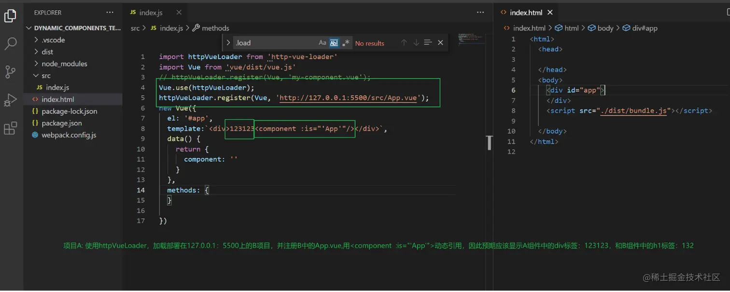The width and height of the screenshot is (730, 292).
Task: Open webpack.config.js in file tree
Action: point(73,135)
